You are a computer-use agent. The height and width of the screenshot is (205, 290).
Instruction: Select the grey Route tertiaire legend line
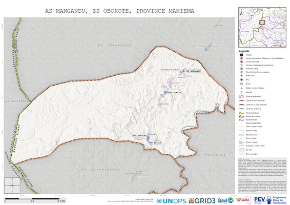point(241,120)
